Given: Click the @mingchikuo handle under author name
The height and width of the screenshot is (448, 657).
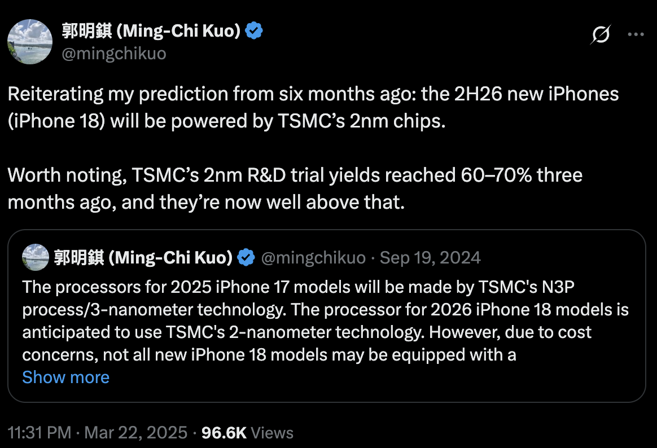Looking at the screenshot, I should [x=114, y=54].
